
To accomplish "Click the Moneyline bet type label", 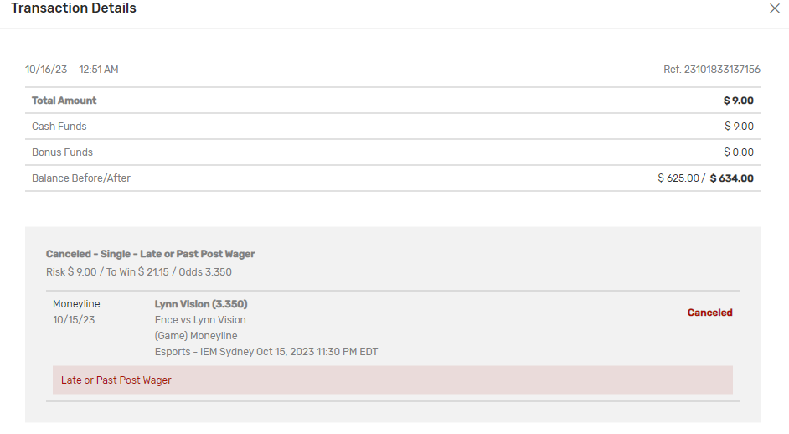I will pyautogui.click(x=76, y=304).
